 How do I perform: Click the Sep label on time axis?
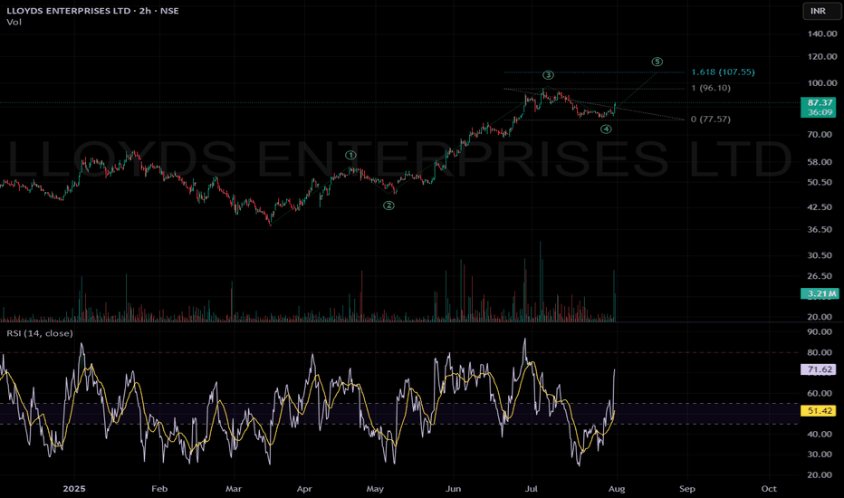point(686,489)
